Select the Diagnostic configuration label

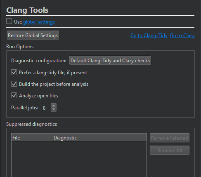click(x=39, y=61)
